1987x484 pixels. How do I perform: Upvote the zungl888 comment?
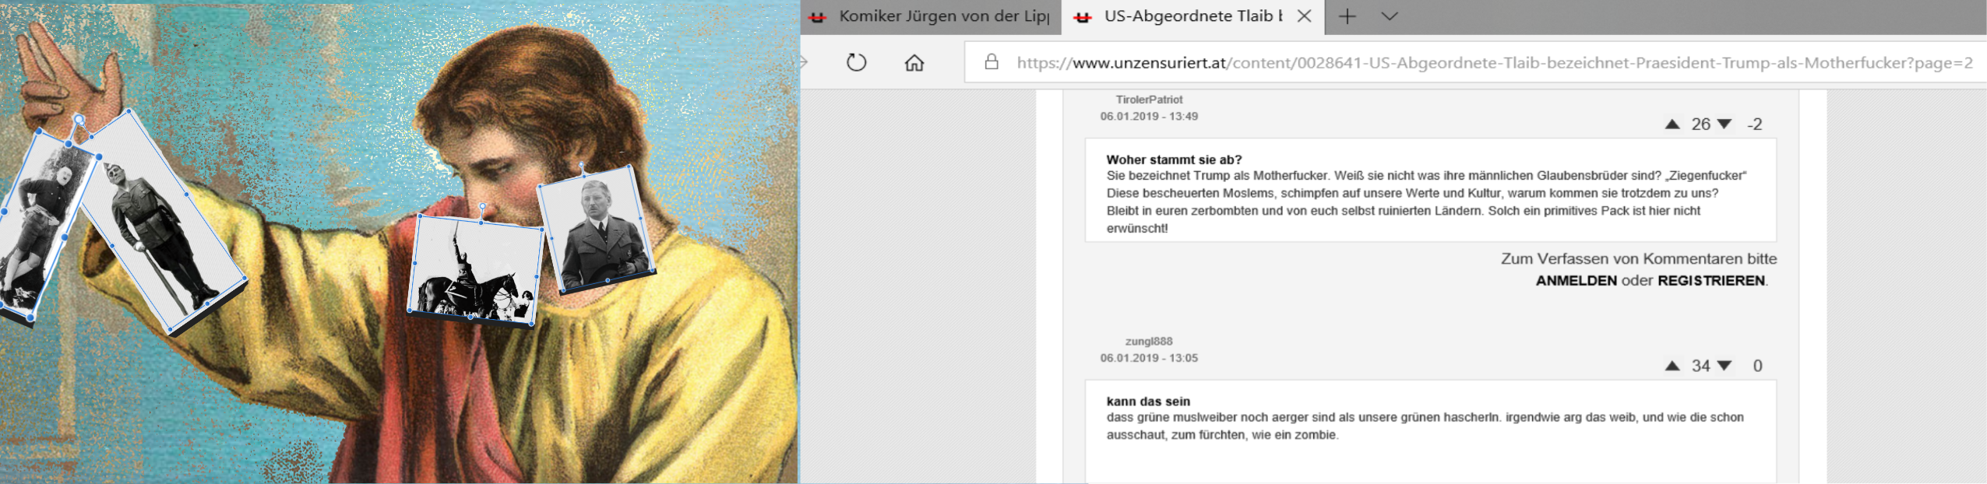[x=1672, y=366]
